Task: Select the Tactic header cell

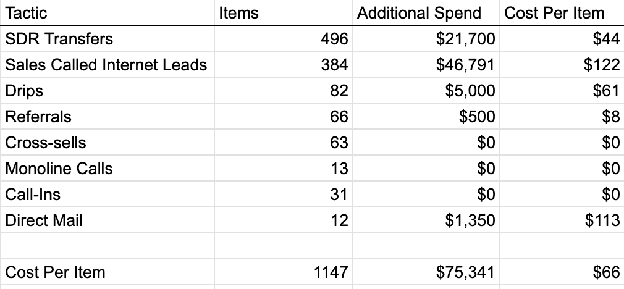Action: (x=108, y=13)
